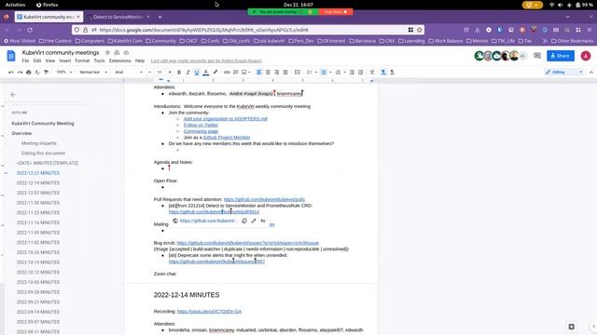Viewport: 597px width, 335px height.
Task: Open the zoom 100% dropdown
Action: tap(64, 73)
